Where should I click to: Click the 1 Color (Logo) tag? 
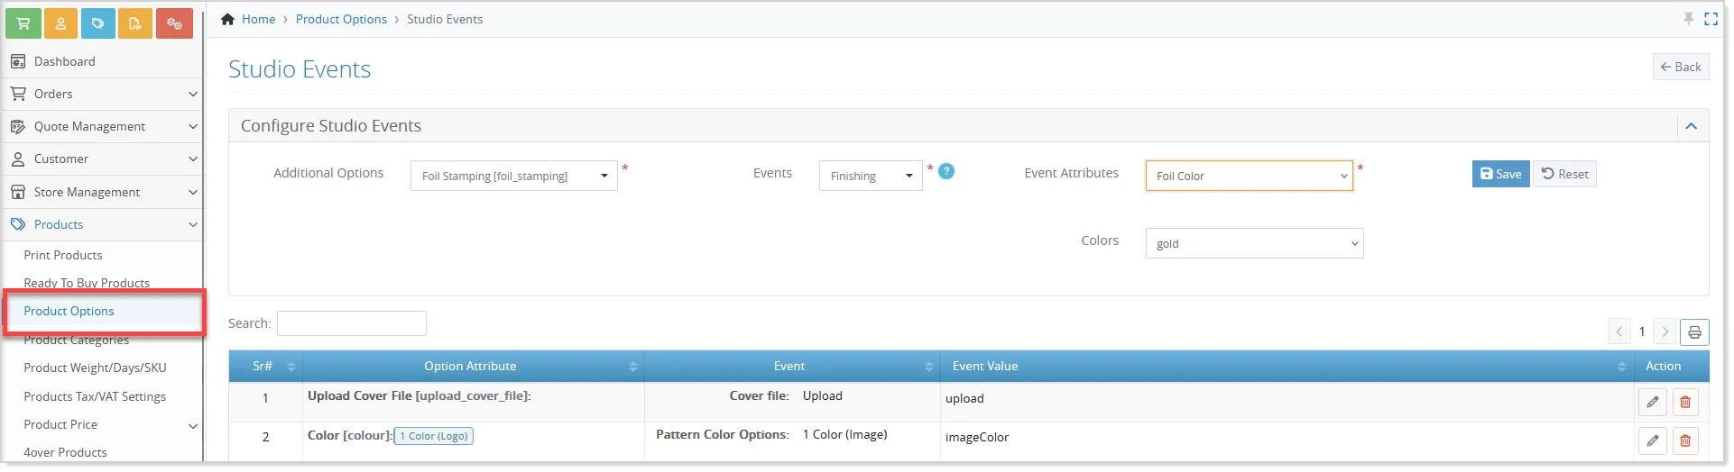click(x=434, y=436)
